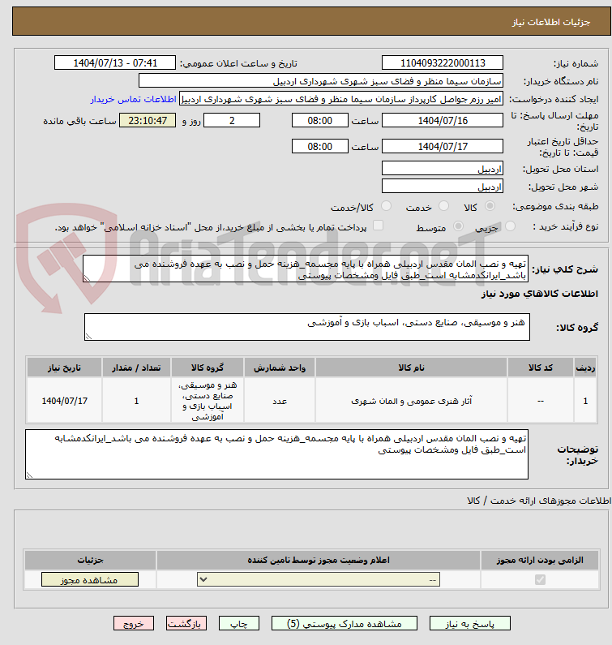Click the جزئیات اطلاعات نیاز page title
Screen dimensions: 612x645
550,22
